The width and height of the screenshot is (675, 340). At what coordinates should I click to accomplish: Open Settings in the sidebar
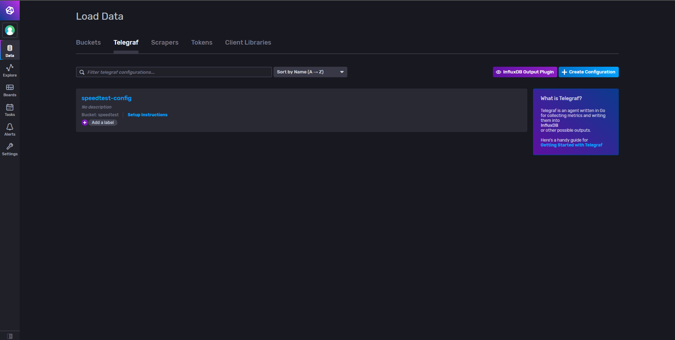(10, 149)
